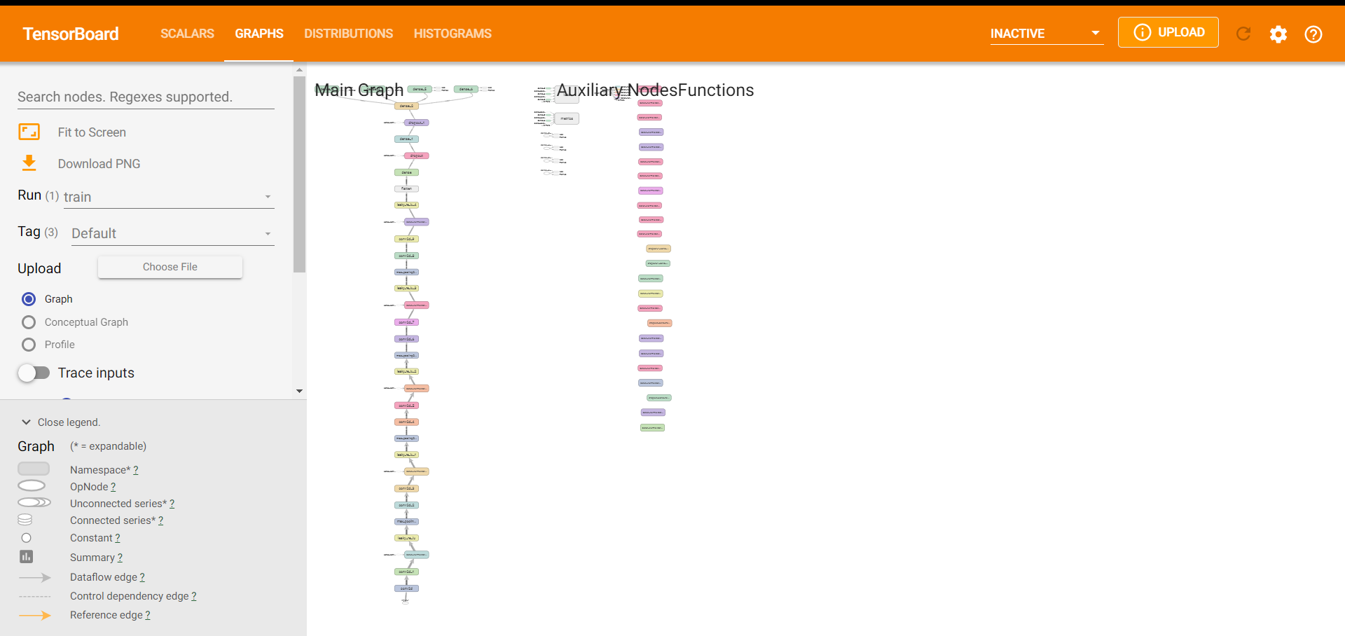
Task: Click the Summary chart legend icon
Action: click(x=26, y=557)
